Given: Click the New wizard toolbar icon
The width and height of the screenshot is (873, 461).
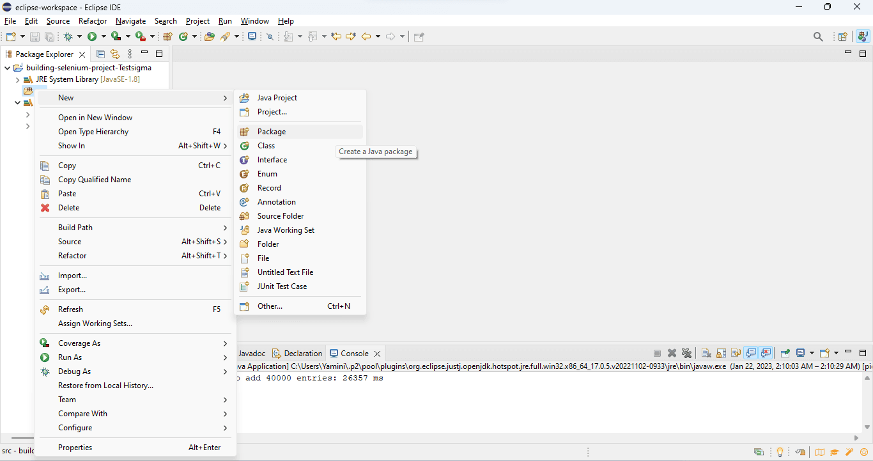Looking at the screenshot, I should click(11, 36).
